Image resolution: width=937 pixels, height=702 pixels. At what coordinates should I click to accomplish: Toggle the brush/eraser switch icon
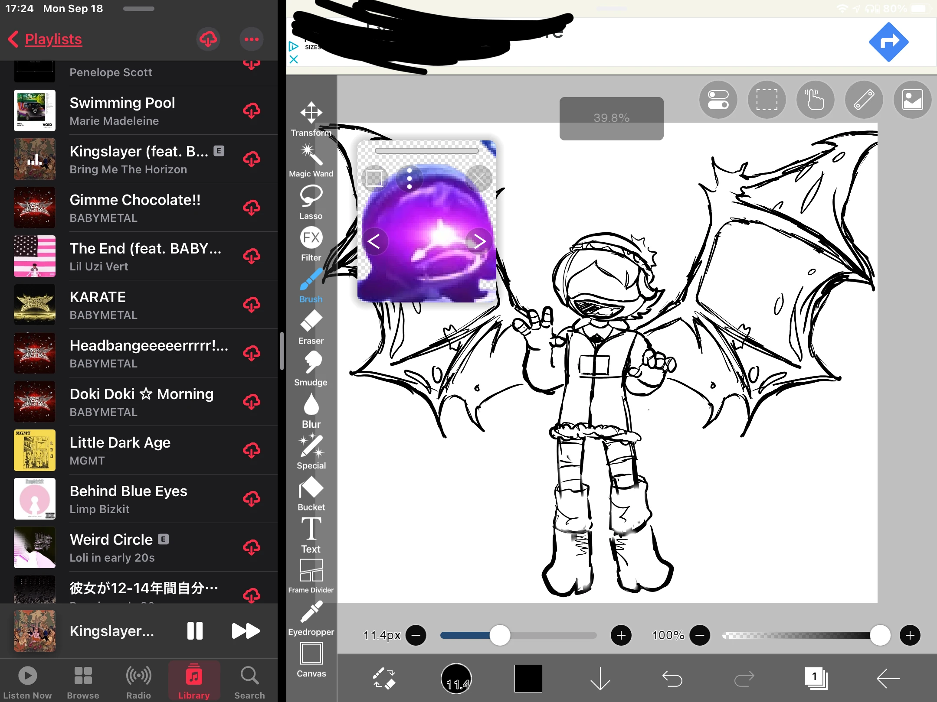(384, 678)
